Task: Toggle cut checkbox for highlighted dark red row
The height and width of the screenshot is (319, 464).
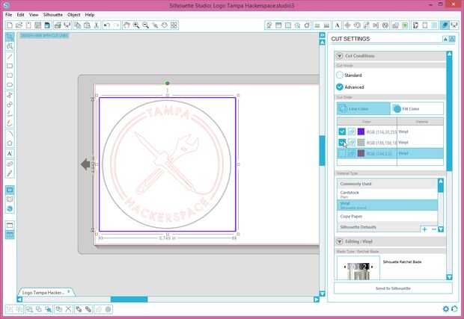Action: click(342, 153)
